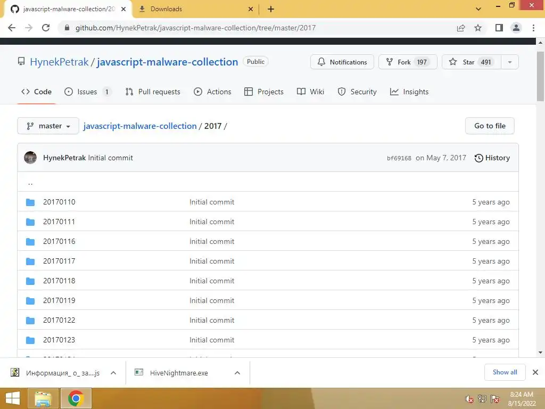View the commit History
The width and height of the screenshot is (545, 409).
(x=492, y=158)
